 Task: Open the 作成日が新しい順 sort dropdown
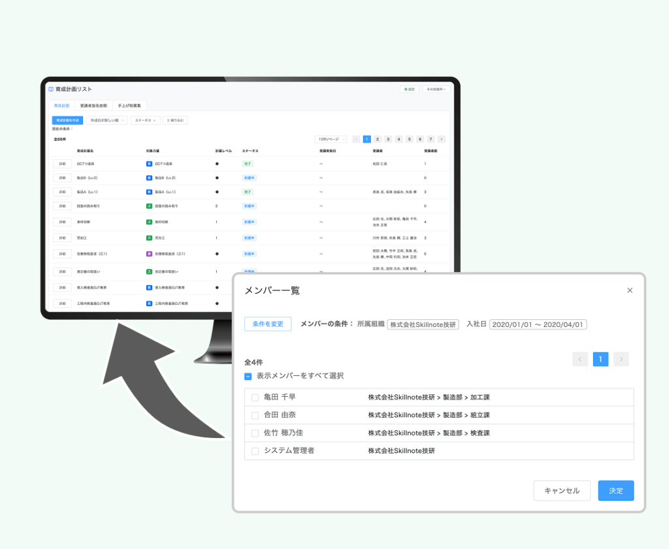tap(106, 120)
